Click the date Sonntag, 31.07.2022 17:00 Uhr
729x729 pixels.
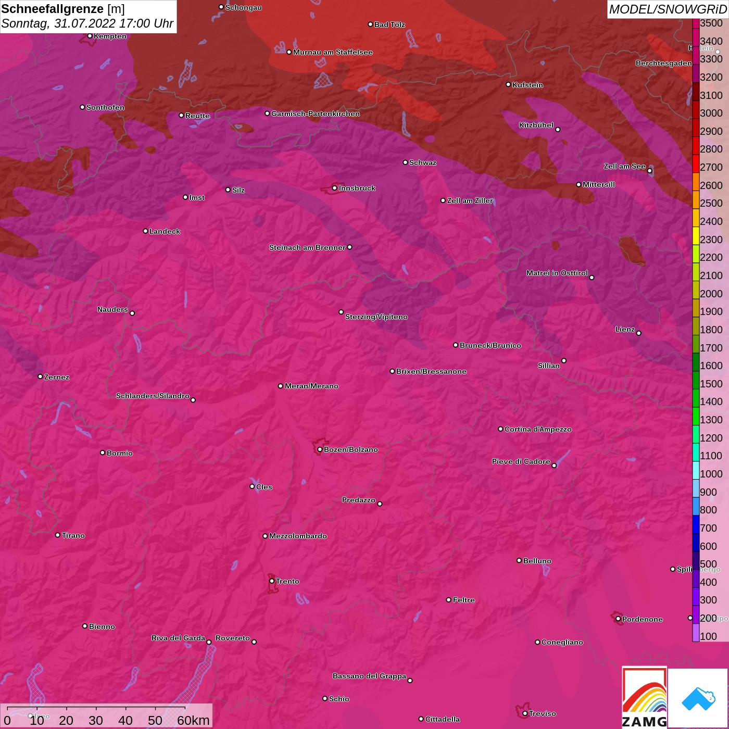point(87,23)
